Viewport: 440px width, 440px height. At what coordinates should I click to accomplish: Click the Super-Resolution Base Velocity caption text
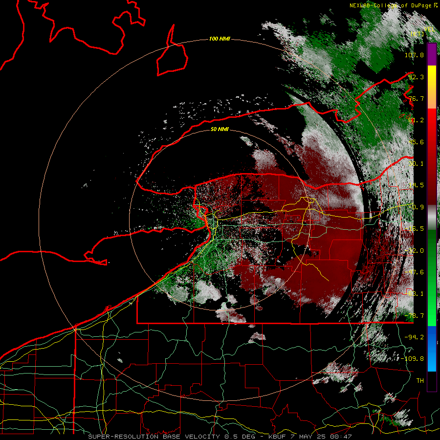[x=220, y=437]
